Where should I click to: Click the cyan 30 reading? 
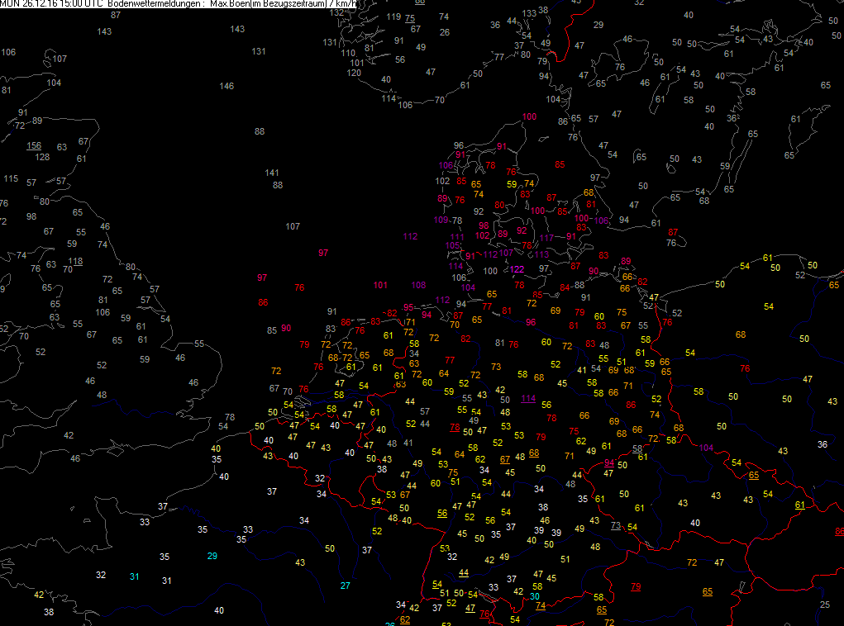tap(535, 596)
